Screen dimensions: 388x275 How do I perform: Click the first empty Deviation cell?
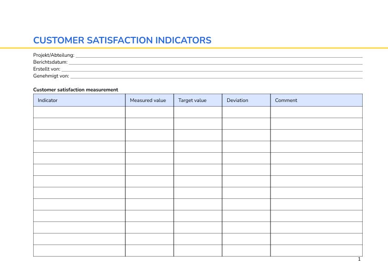click(246, 112)
